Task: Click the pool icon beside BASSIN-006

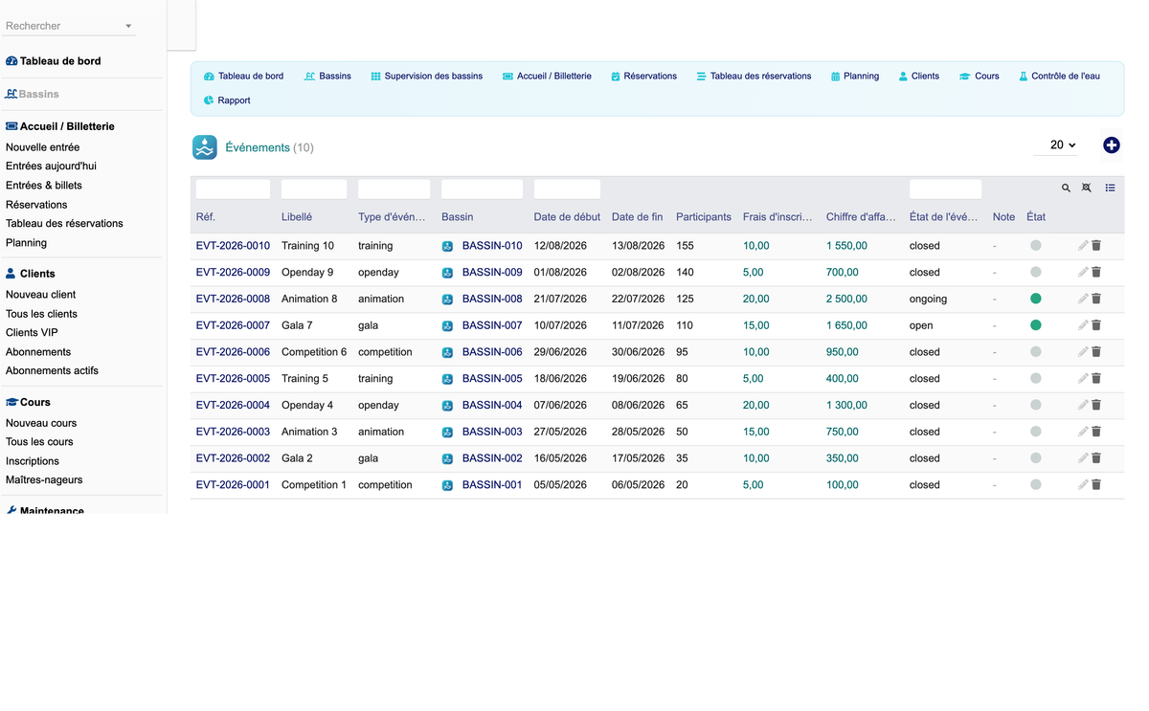Action: (447, 352)
